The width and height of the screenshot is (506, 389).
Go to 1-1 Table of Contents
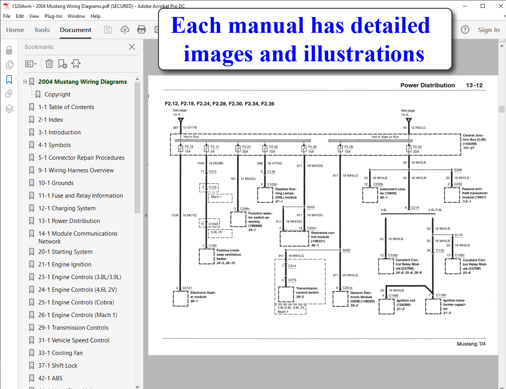66,107
